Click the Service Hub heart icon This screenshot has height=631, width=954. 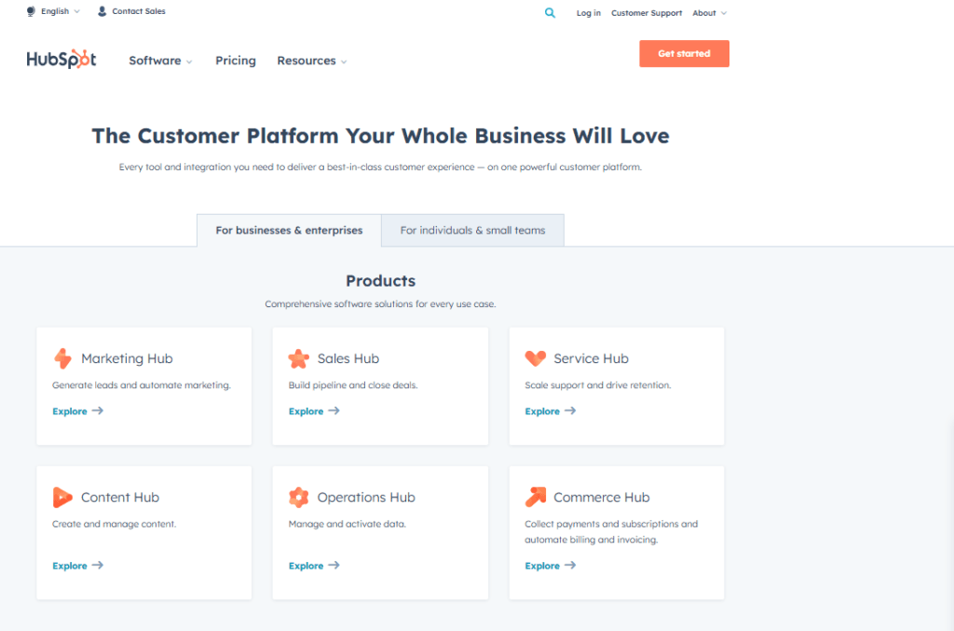click(x=536, y=358)
